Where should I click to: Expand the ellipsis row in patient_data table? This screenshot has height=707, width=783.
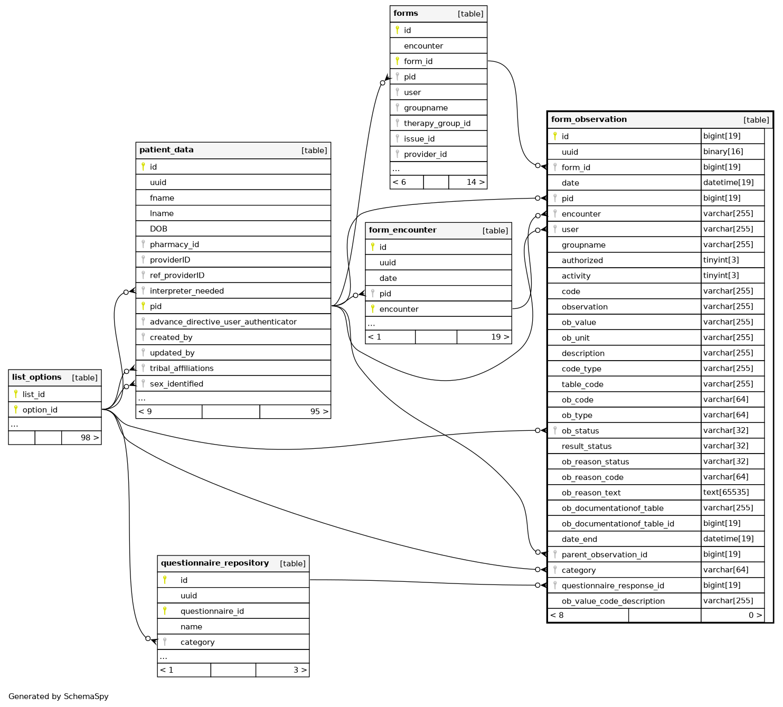pos(142,399)
